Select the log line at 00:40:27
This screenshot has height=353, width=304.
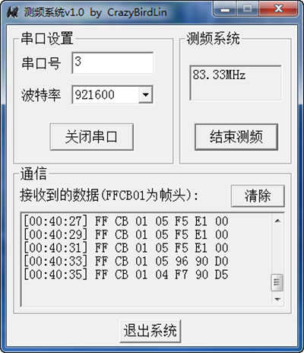126,221
